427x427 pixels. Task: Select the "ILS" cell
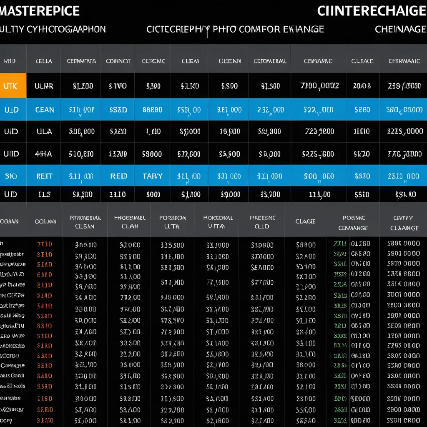click(x=44, y=194)
